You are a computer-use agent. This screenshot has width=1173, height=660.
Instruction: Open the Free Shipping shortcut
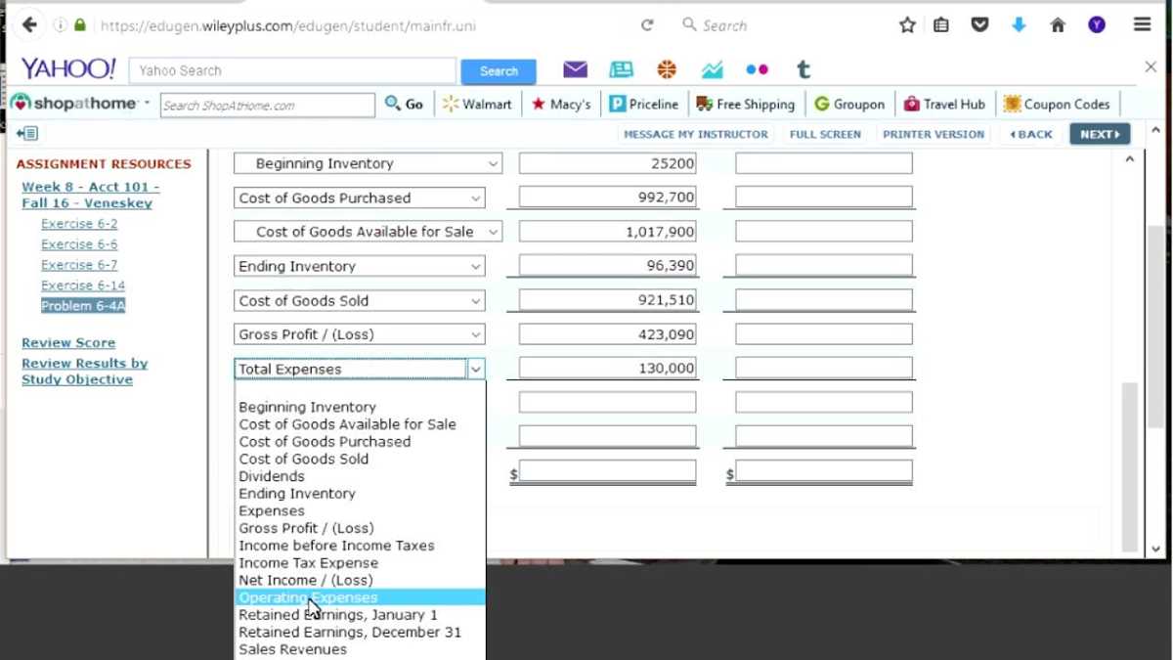[x=745, y=104]
